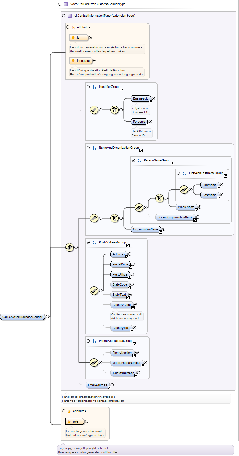Select the PhoneNumber element

click(x=122, y=353)
